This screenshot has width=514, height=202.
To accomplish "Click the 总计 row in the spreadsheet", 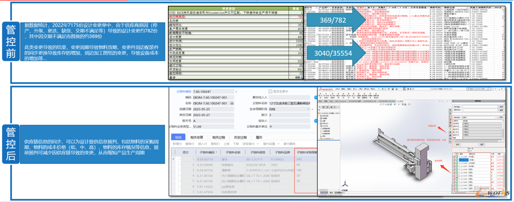I will coord(237,77).
